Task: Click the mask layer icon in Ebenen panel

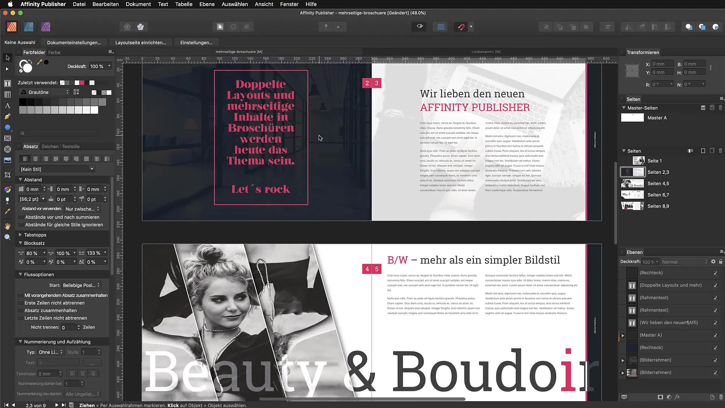Action: (x=660, y=397)
